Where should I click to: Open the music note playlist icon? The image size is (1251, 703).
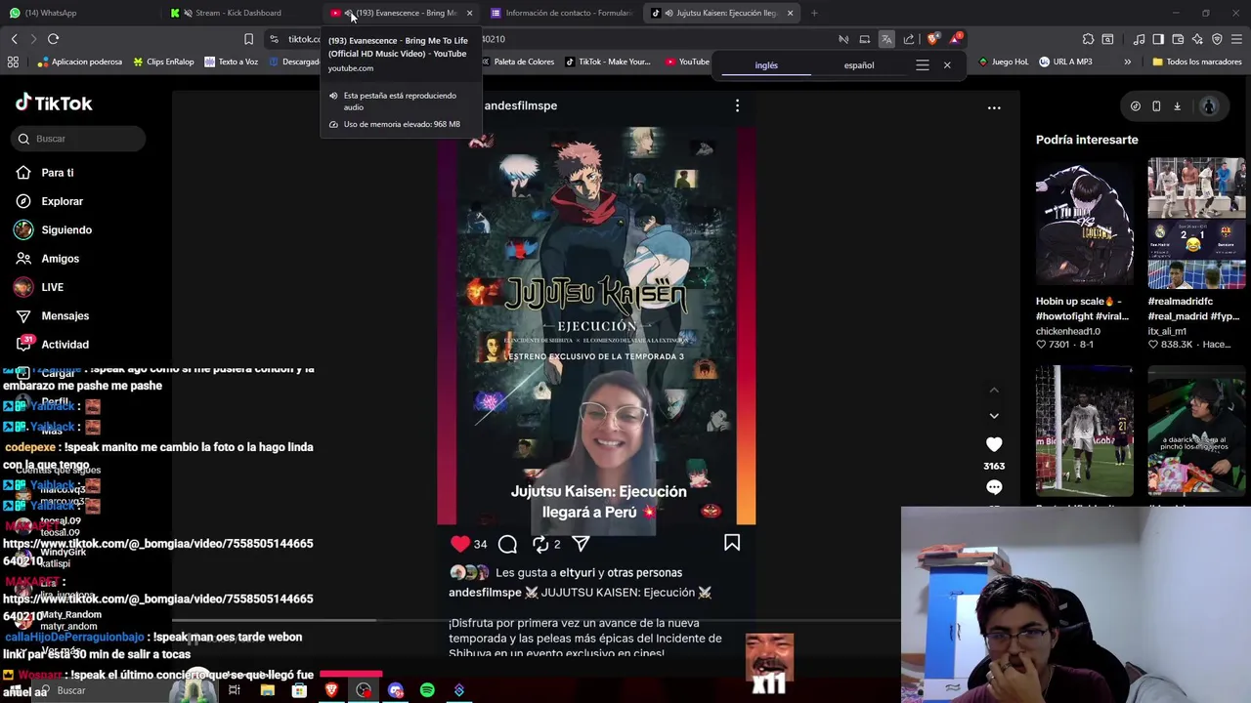point(1139,39)
